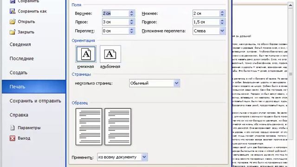
Task: Increase Правое margin with up arrow
Action: click(222, 20)
